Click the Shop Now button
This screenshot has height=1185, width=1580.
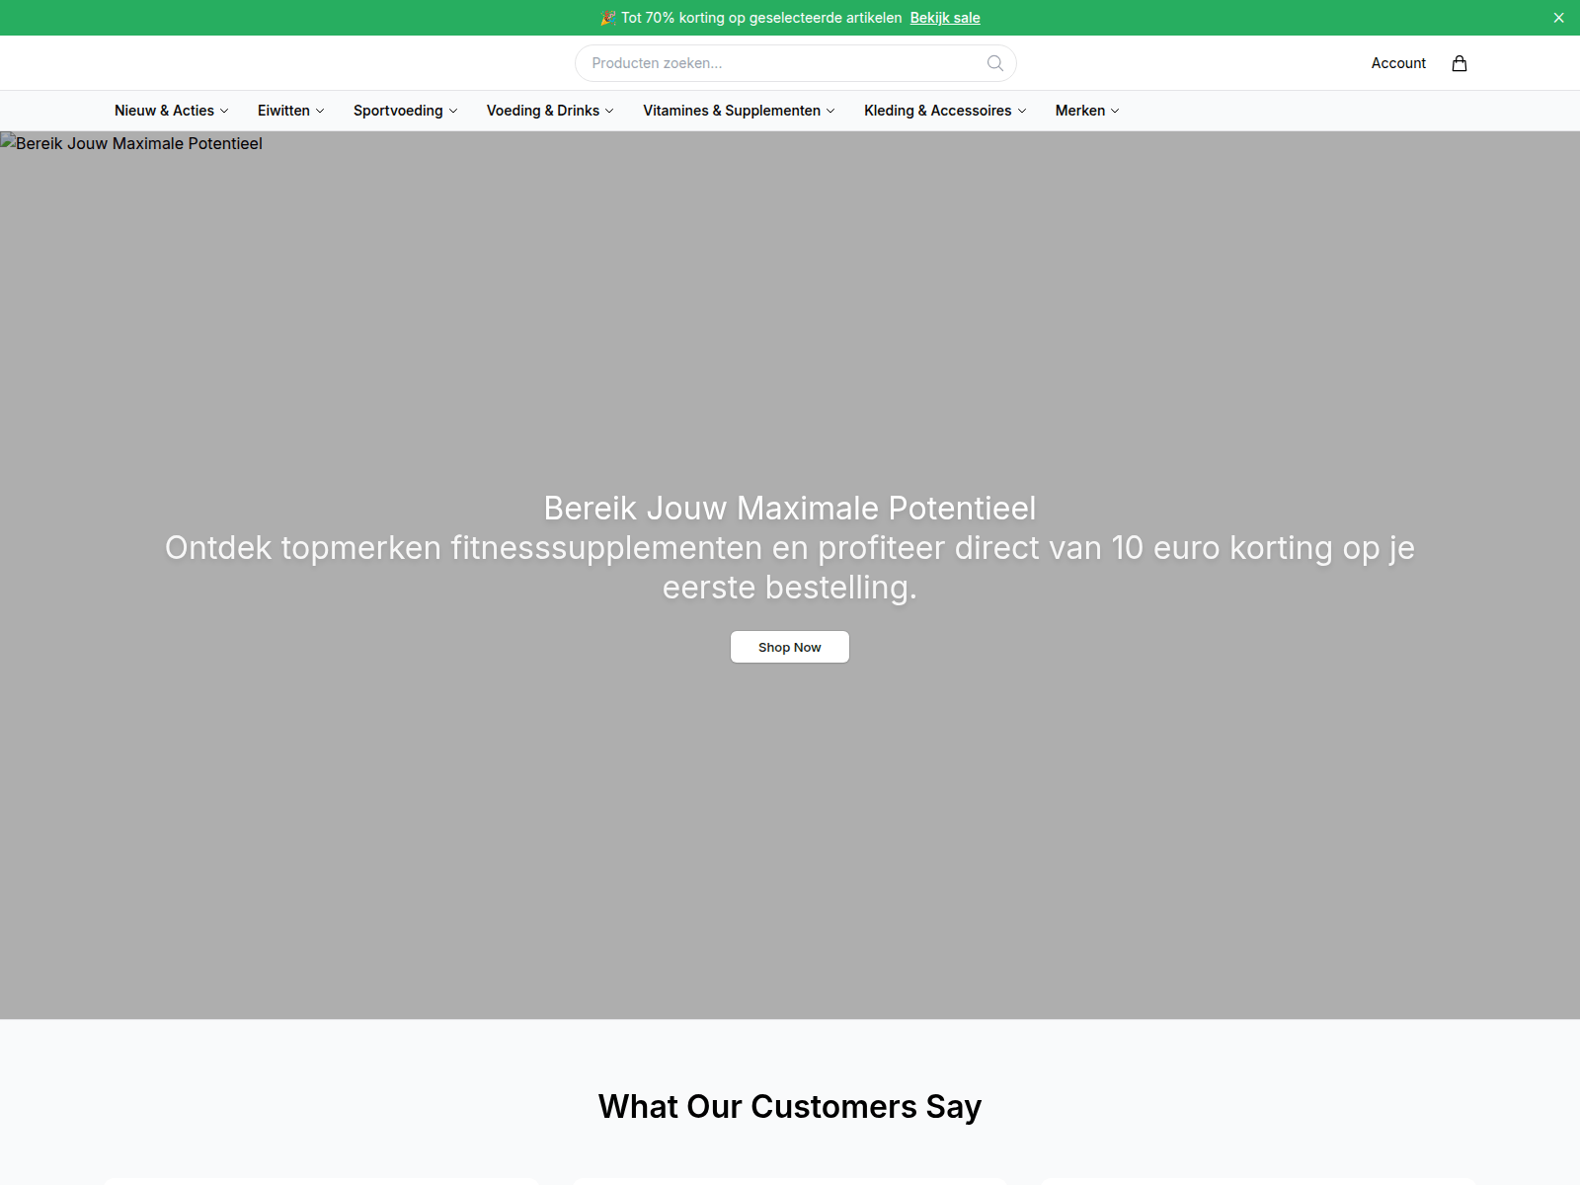pos(790,647)
